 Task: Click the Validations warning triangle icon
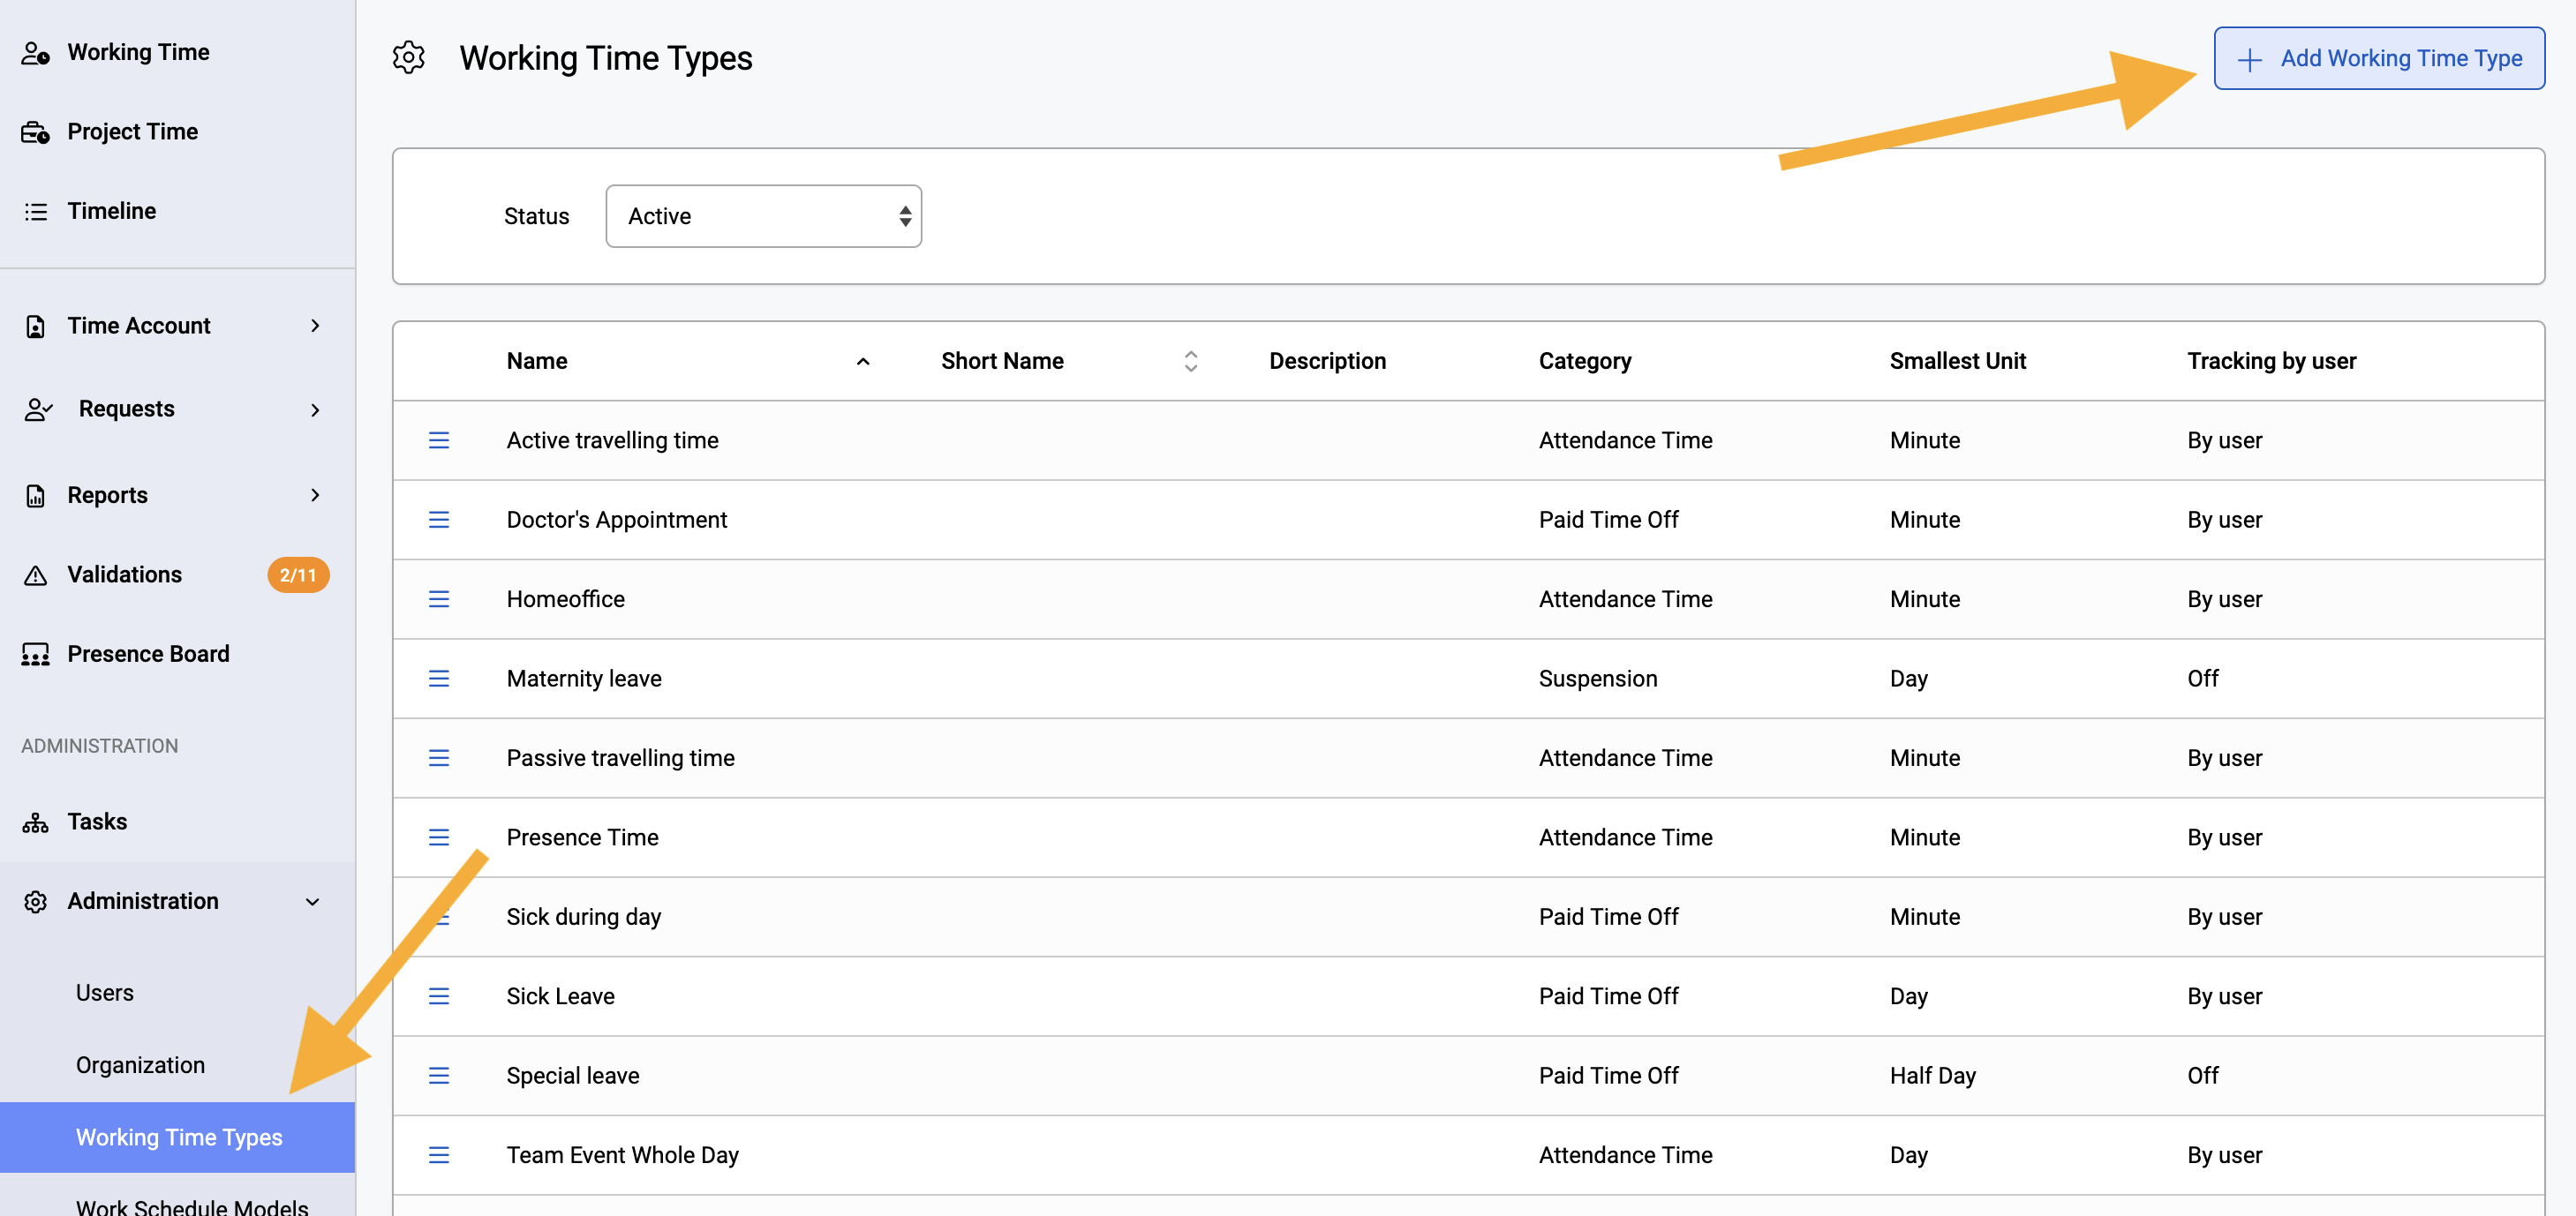click(x=36, y=575)
